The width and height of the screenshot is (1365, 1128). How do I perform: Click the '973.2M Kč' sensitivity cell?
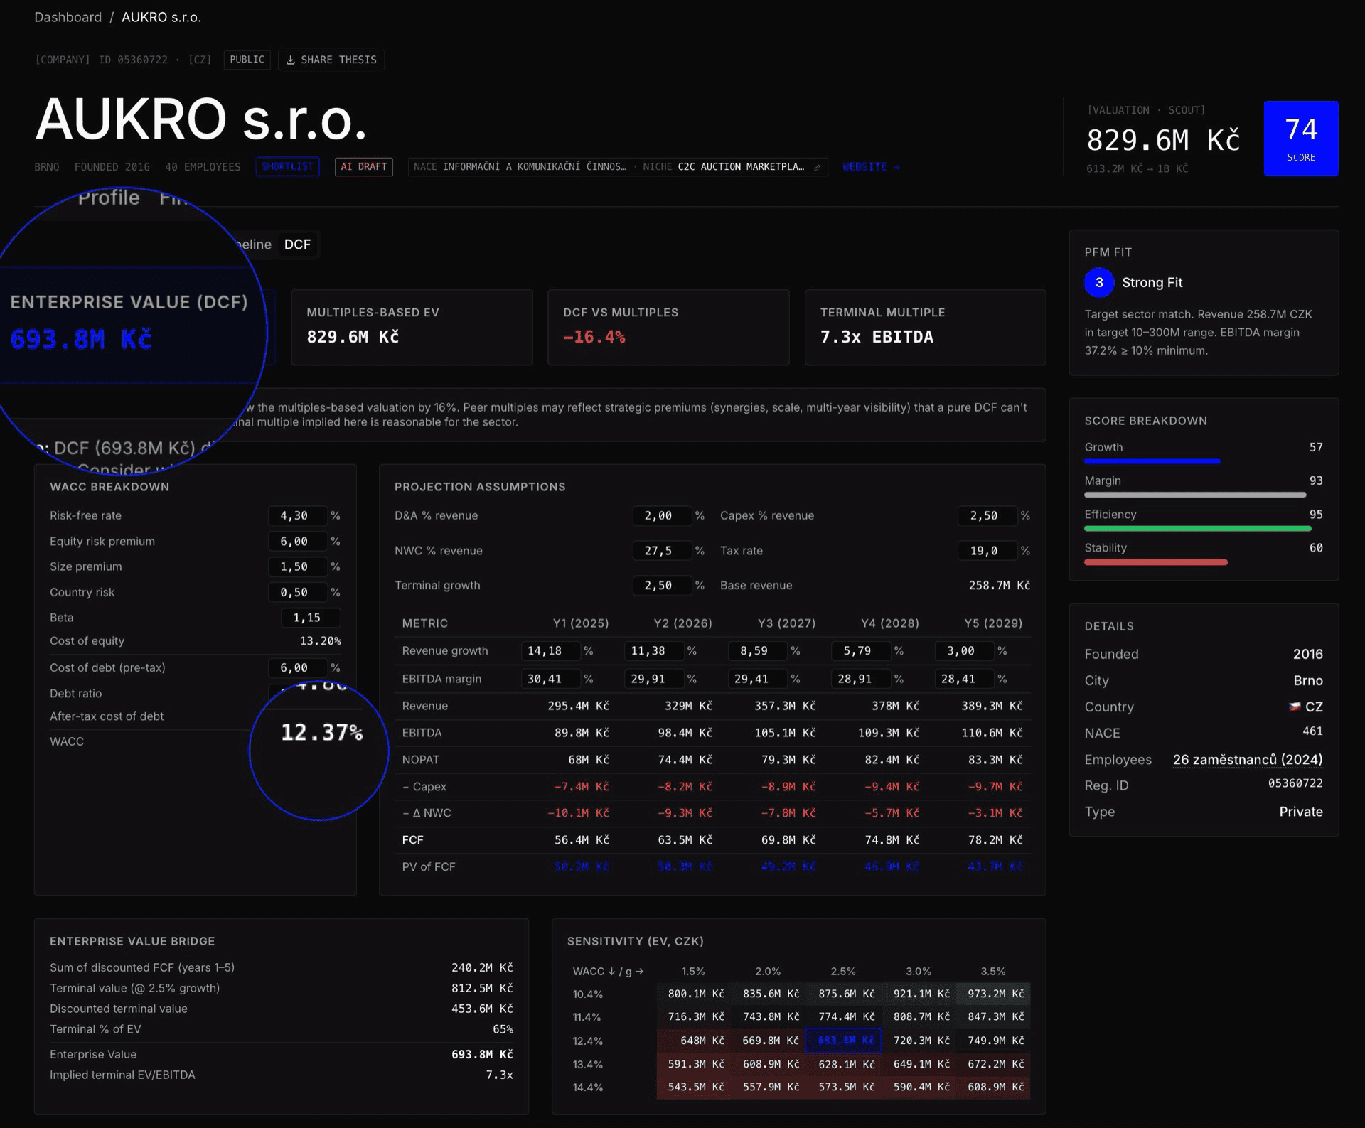tap(993, 994)
